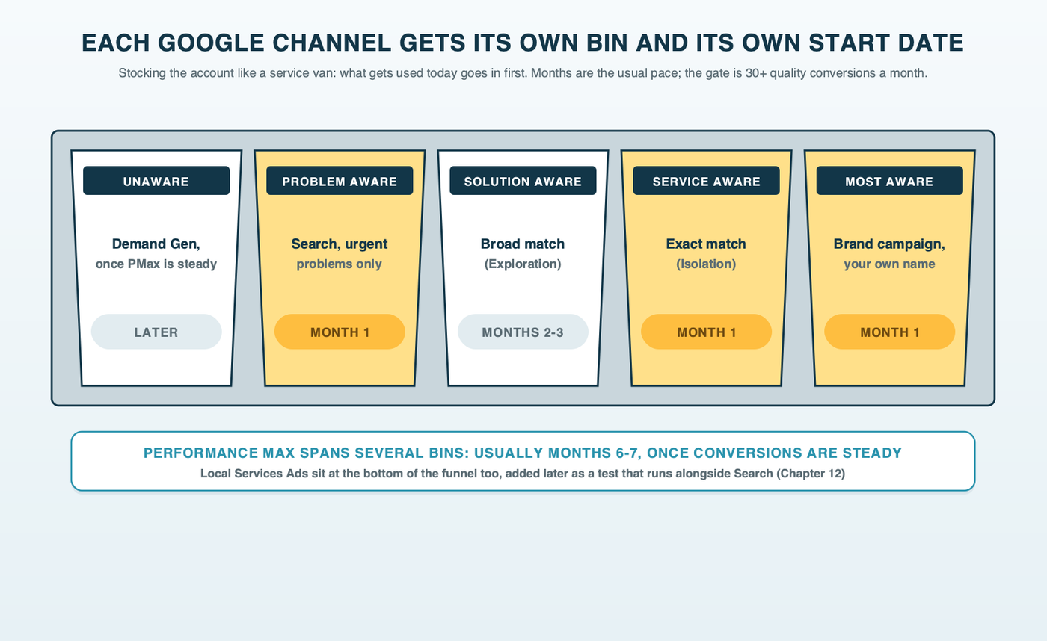Image resolution: width=1047 pixels, height=641 pixels.
Task: Select the subtitle about stocking a service van
Action: (523, 74)
